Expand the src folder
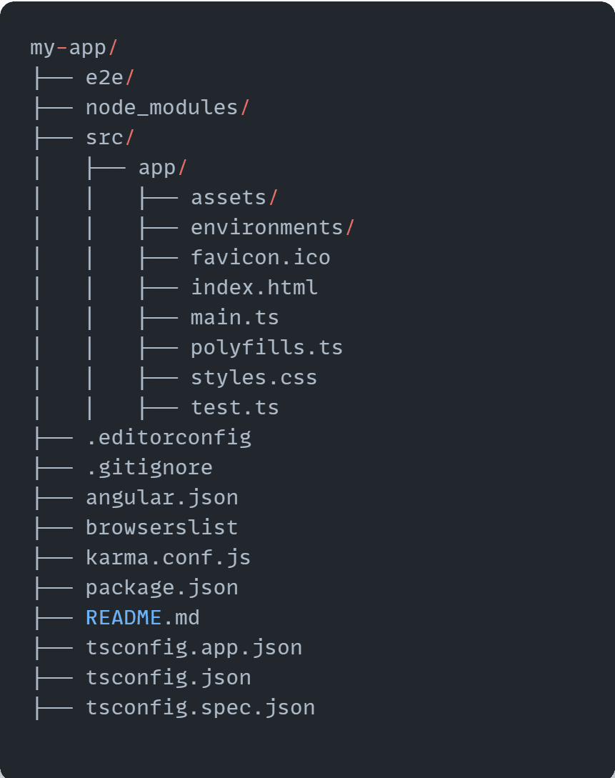615x778 pixels. click(109, 138)
